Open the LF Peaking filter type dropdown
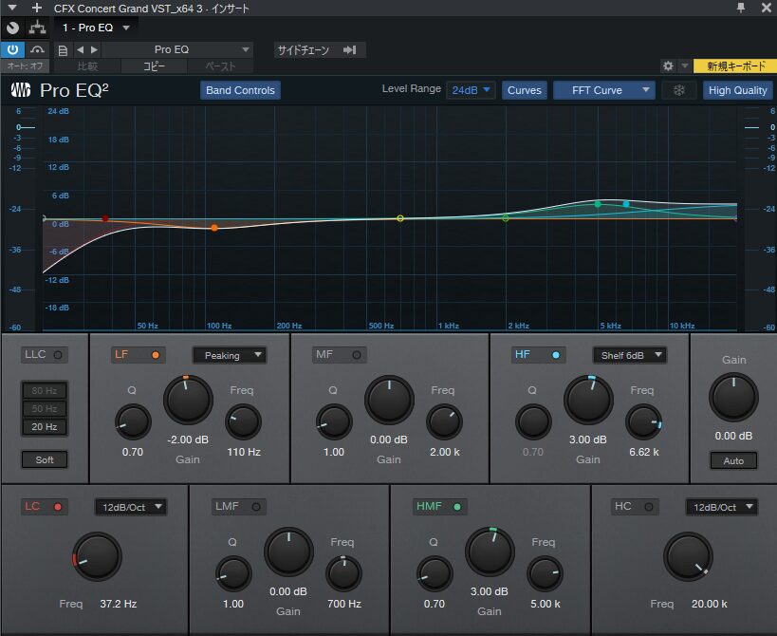 coord(230,355)
